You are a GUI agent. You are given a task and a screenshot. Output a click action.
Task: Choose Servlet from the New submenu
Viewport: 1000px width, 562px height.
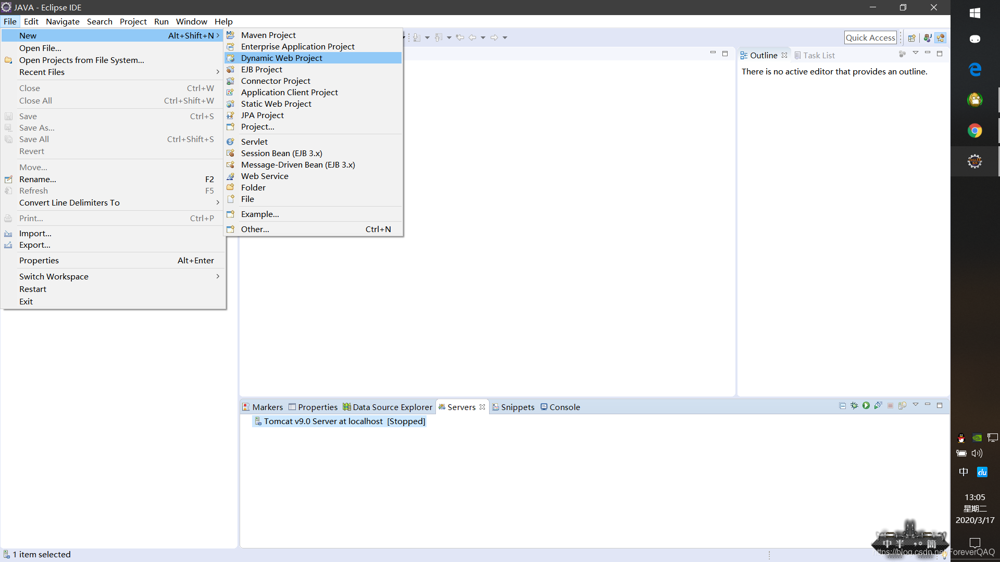point(254,142)
